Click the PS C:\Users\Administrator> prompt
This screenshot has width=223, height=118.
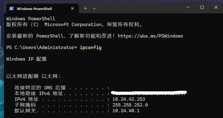pos(42,48)
